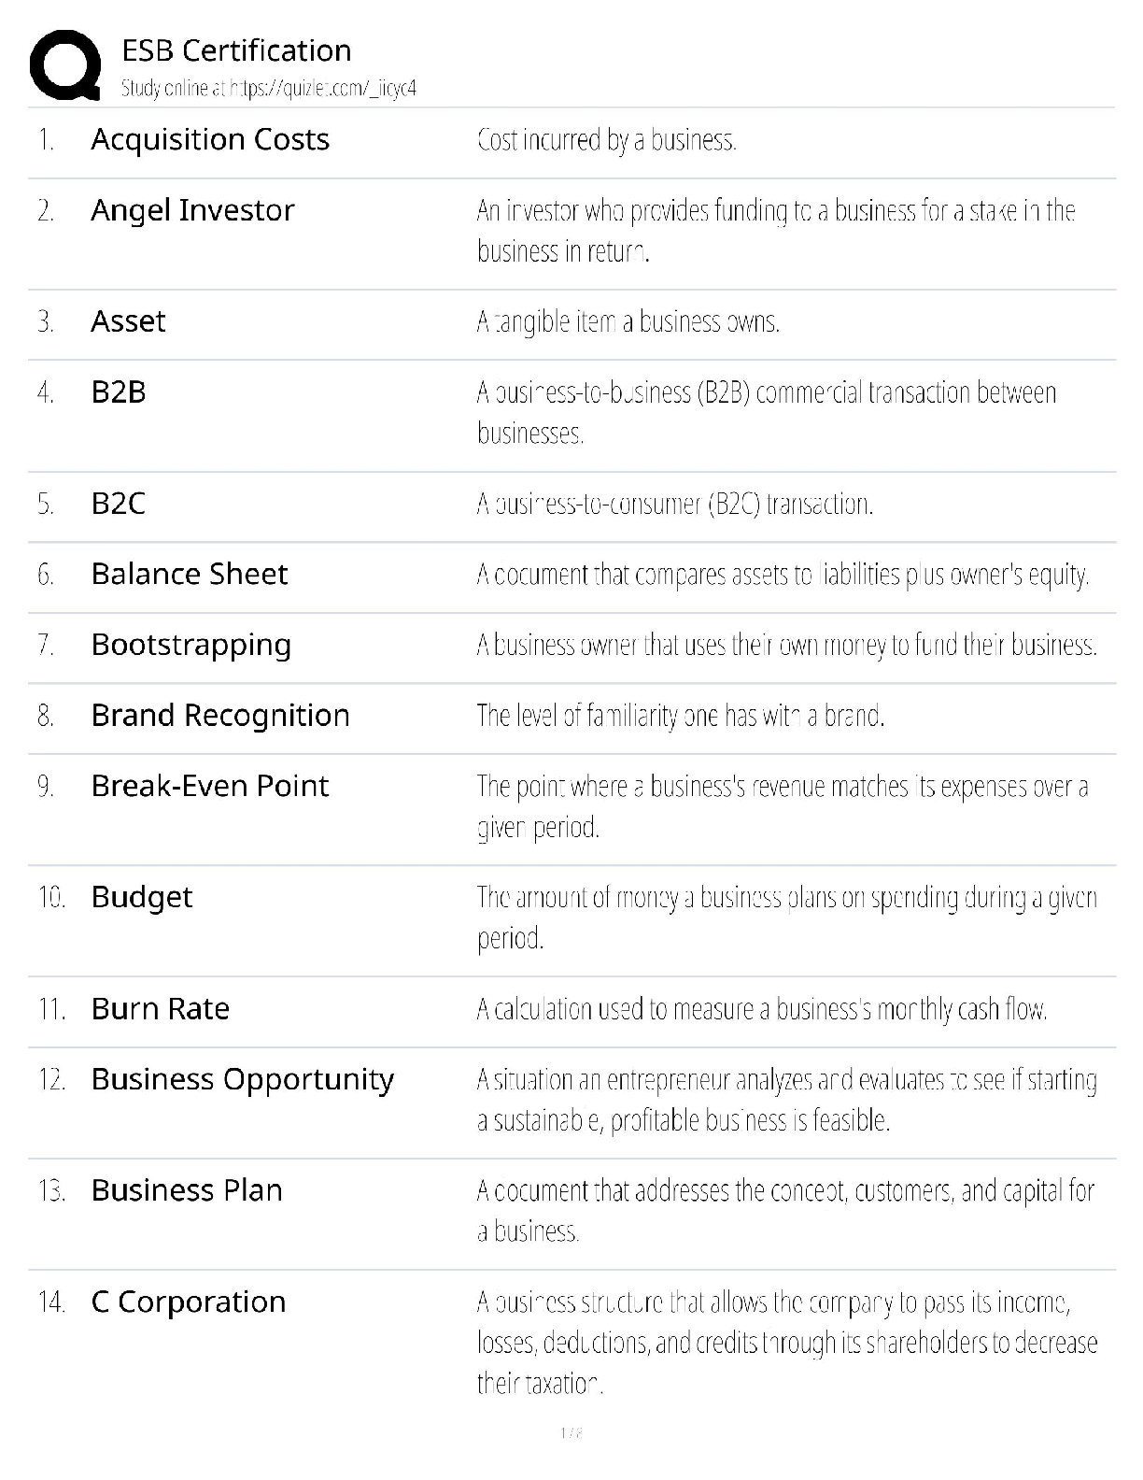The width and height of the screenshot is (1143, 1480).
Task: Click the B2B term
Action: (119, 392)
